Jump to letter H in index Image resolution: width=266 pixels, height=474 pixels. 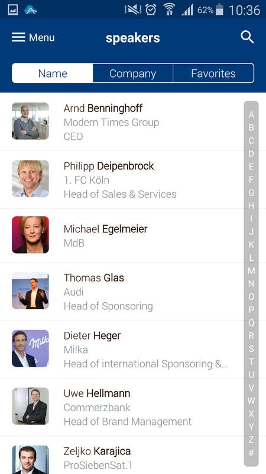(251, 206)
